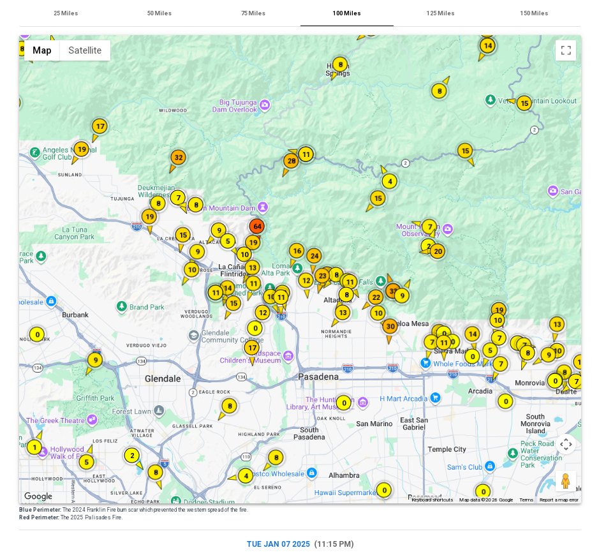Click the marker 16 near Loma Alta Park
This screenshot has height=557, width=599.
[x=297, y=251]
